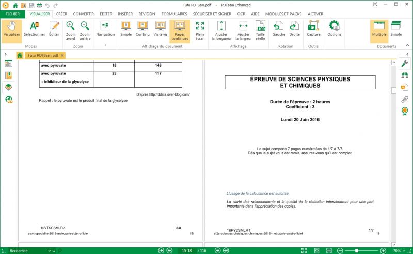Toggle Simple document mode in Documents group
Screen dimensions: 413x254
[x=396, y=29]
